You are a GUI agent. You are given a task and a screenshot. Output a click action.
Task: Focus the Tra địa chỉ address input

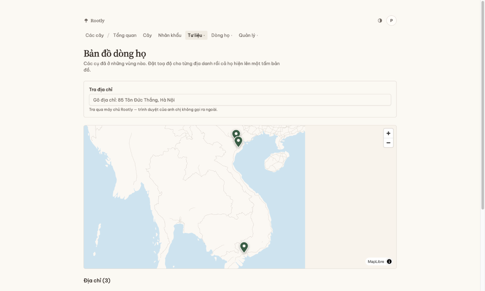[240, 100]
